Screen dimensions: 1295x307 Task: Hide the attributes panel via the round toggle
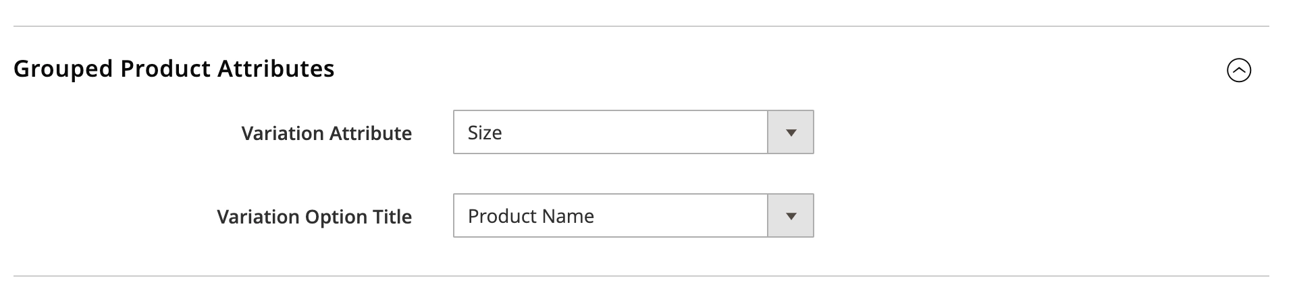tap(1238, 70)
